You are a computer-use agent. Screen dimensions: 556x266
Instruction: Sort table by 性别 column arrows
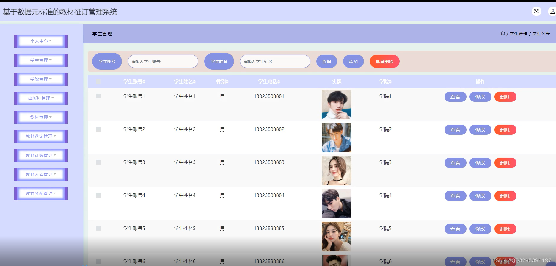tap(227, 82)
